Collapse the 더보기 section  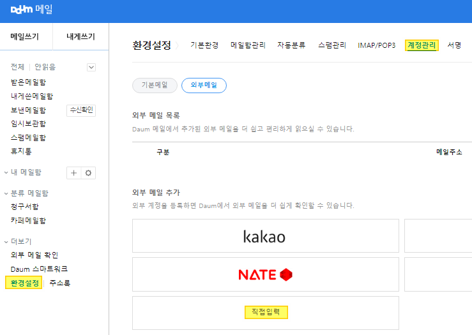pyautogui.click(x=6, y=241)
